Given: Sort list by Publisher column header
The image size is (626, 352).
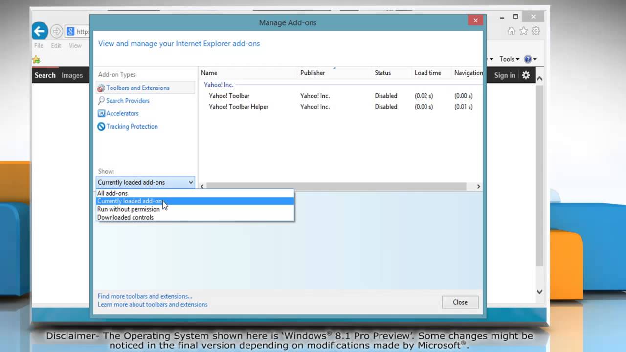Looking at the screenshot, I should coord(313,73).
